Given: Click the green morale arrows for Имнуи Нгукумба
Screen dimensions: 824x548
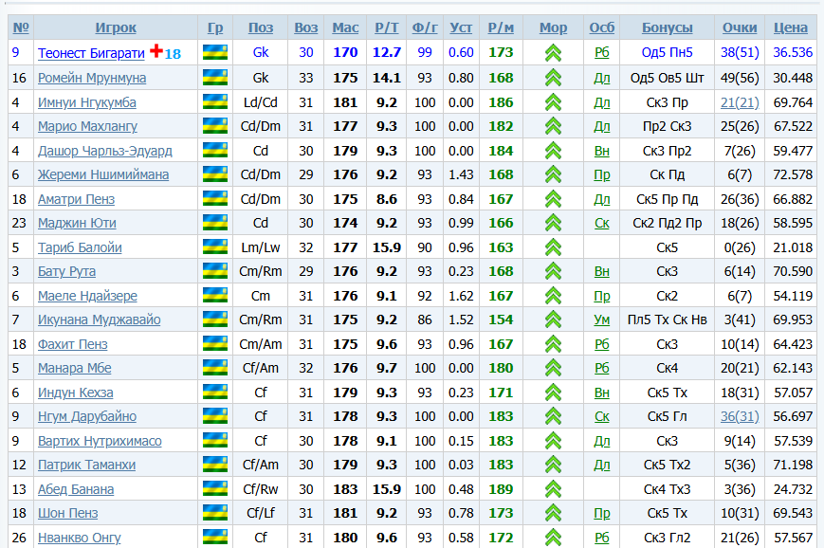Looking at the screenshot, I should tap(554, 102).
